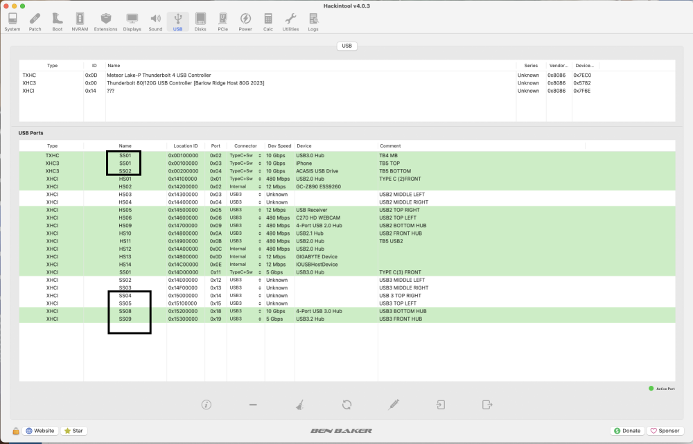This screenshot has height=444, width=693.
Task: Open the Patch toolbar section
Action: pos(35,21)
